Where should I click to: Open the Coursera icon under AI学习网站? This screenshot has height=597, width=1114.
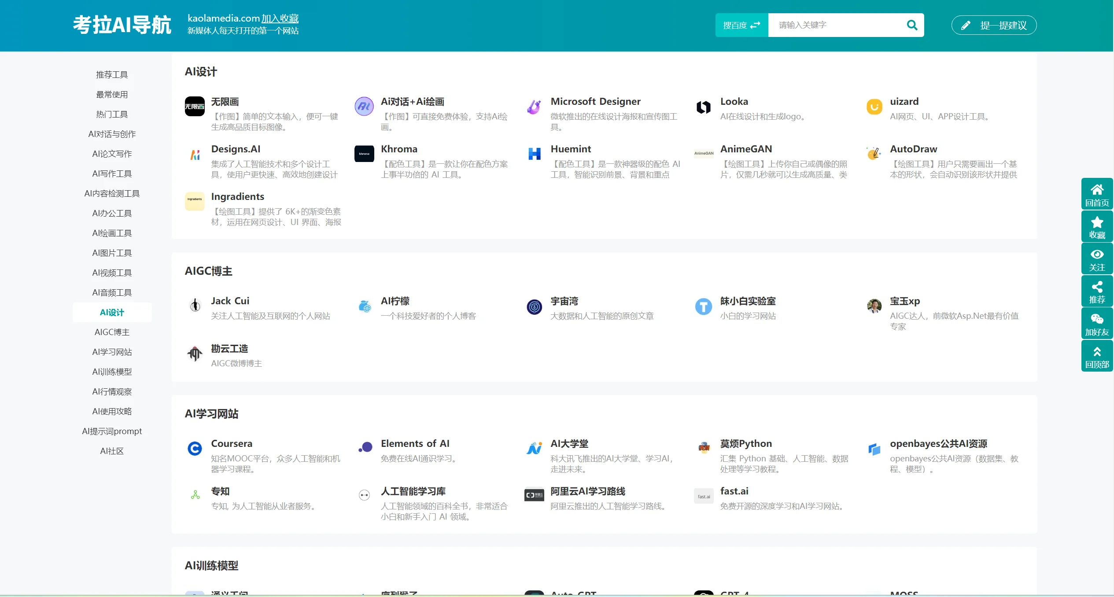pyautogui.click(x=195, y=449)
